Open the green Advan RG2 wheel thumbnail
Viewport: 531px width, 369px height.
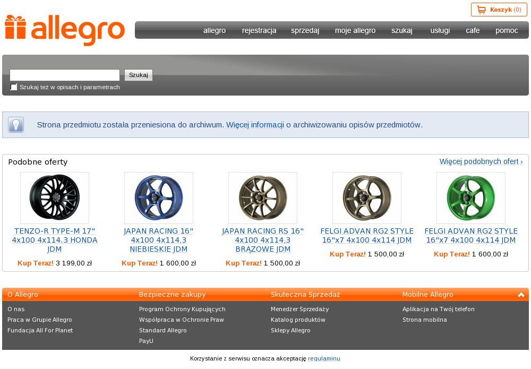[x=470, y=198]
